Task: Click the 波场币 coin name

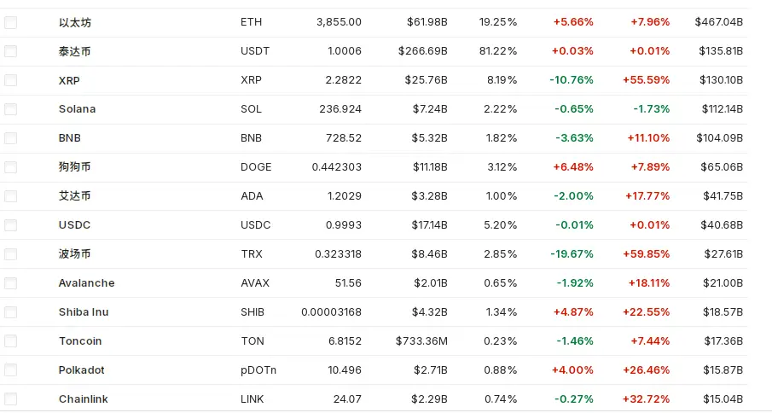Action: pyautogui.click(x=75, y=254)
